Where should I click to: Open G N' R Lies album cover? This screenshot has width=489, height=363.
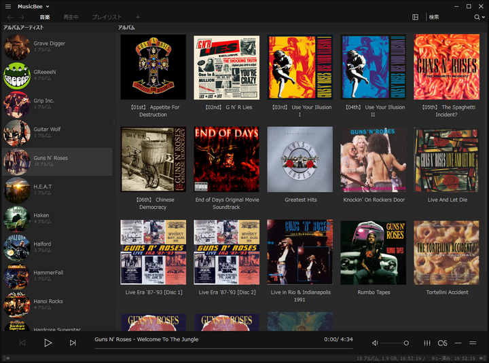tap(226, 67)
